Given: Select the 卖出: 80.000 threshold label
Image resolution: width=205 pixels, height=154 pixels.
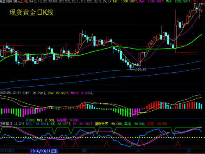Looking at the screenshot, I should click(x=134, y=124).
